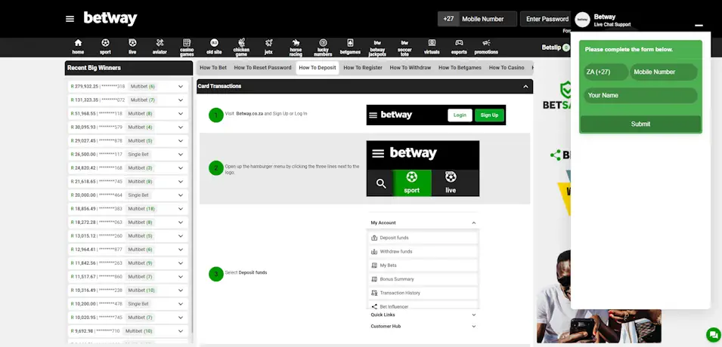Expand the R 10,200.00 Single Bet row

coord(181,304)
